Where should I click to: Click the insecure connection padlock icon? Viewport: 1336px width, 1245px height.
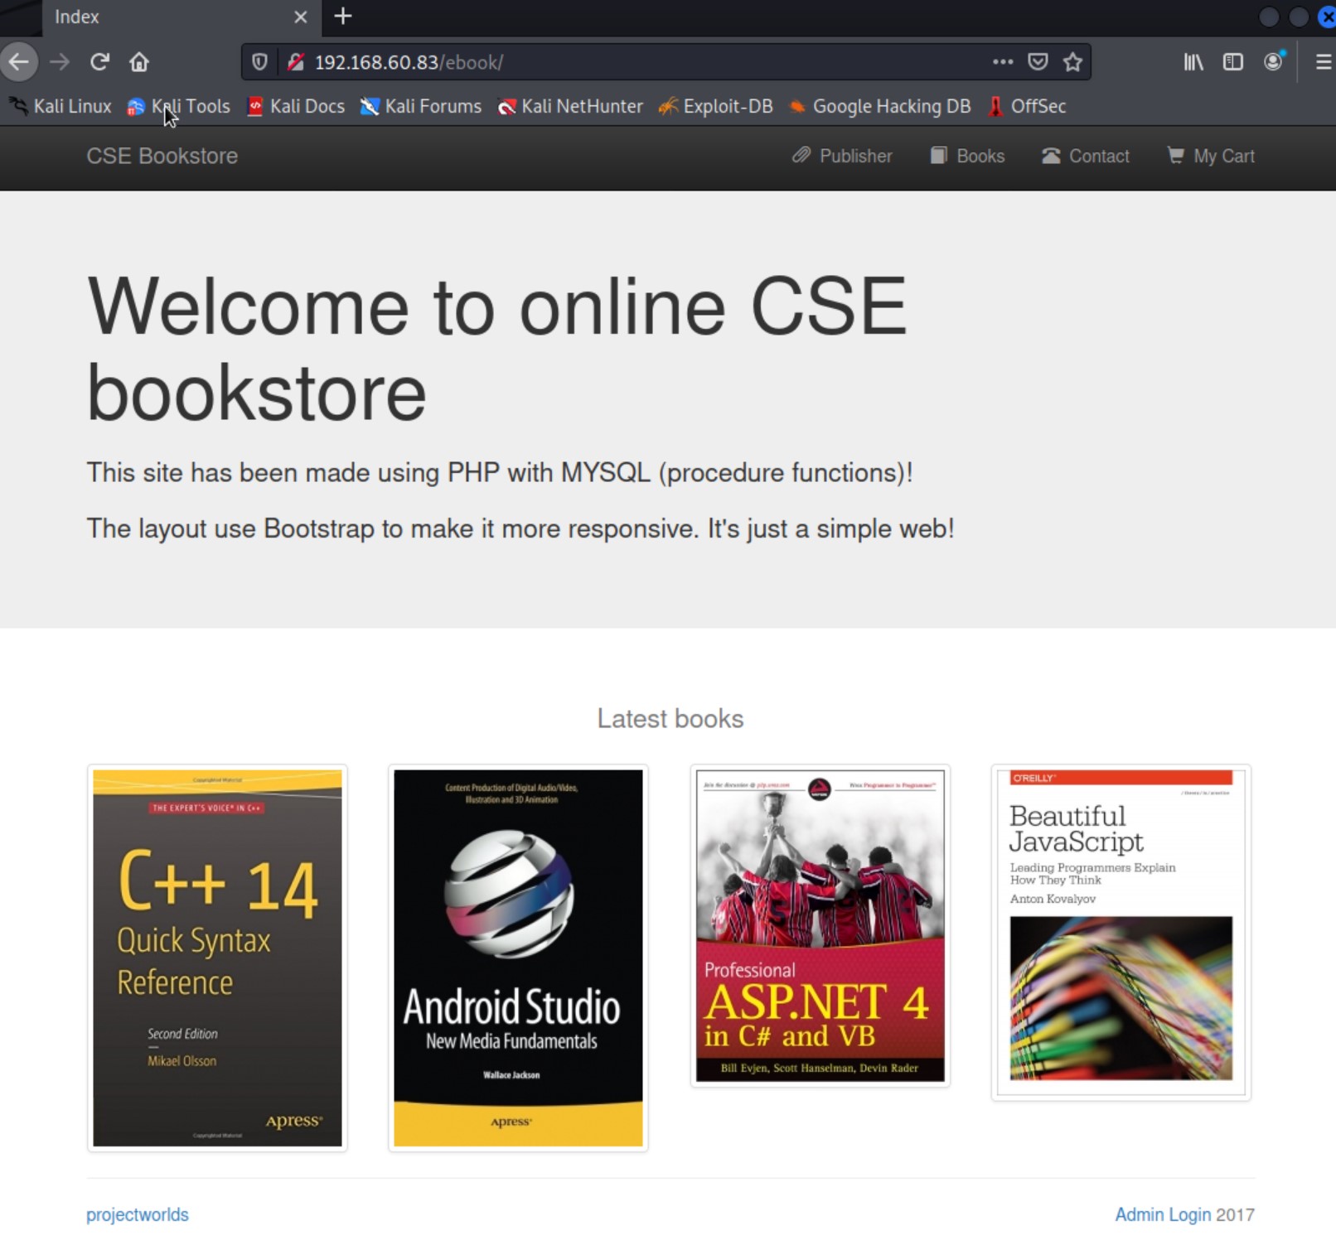(296, 62)
